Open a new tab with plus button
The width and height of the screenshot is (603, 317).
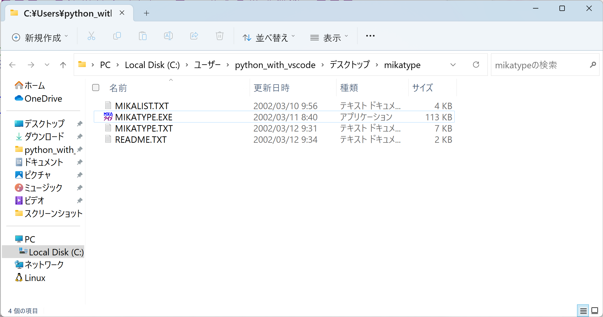[146, 13]
